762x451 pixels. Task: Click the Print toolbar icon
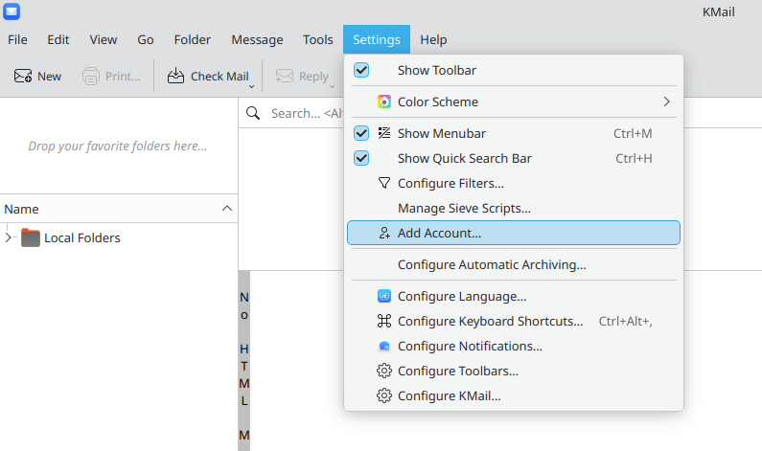pyautogui.click(x=91, y=77)
